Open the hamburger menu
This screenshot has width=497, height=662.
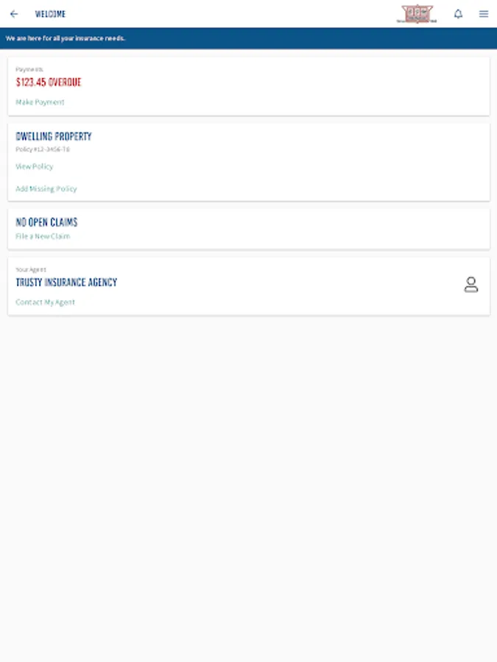click(x=484, y=14)
